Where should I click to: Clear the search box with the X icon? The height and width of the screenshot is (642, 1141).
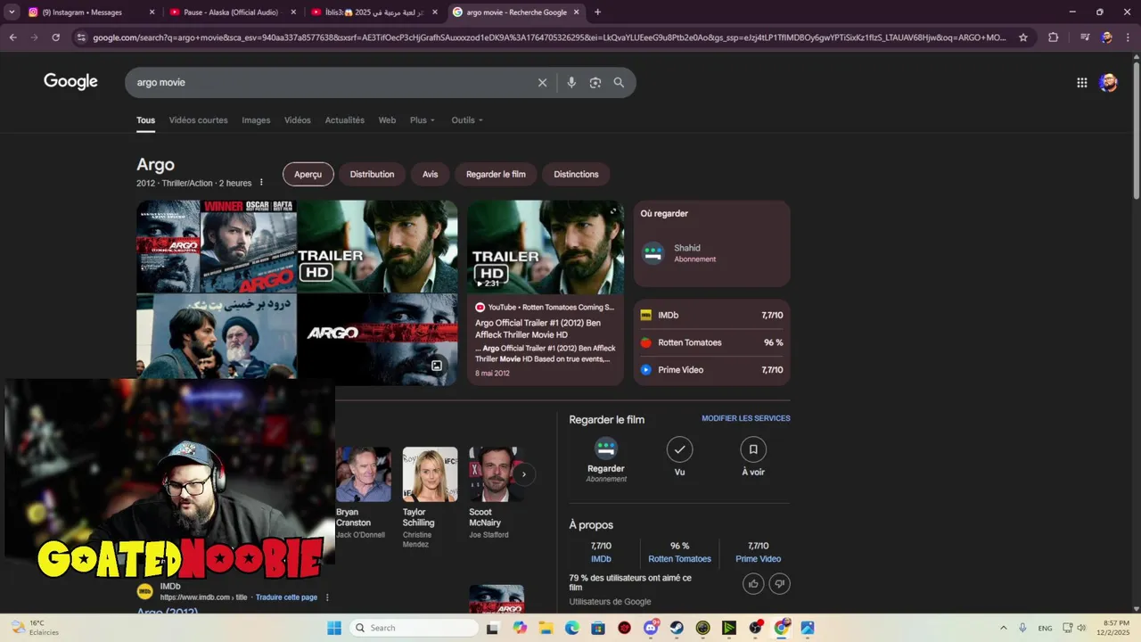point(542,82)
